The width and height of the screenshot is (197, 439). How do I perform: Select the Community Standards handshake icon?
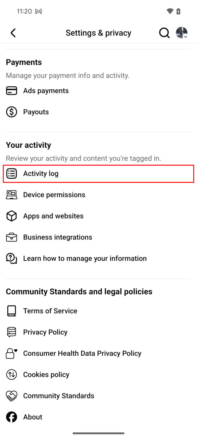pyautogui.click(x=11, y=395)
